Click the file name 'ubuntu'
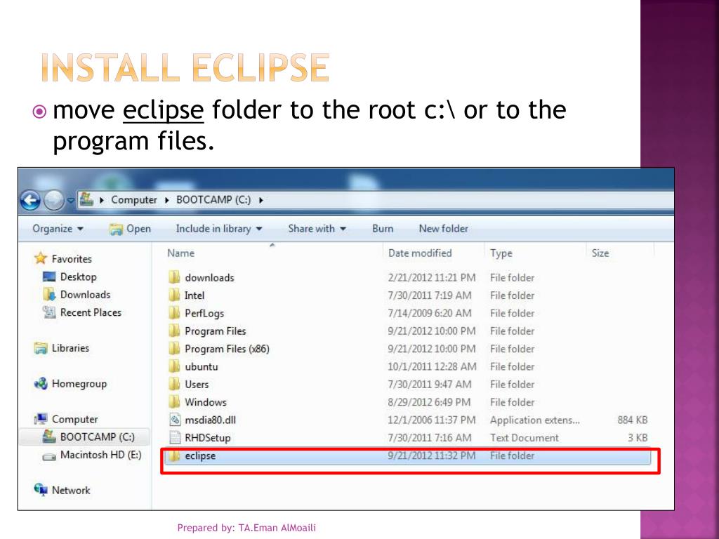Screen dimensions: 719x539 [x=202, y=366]
